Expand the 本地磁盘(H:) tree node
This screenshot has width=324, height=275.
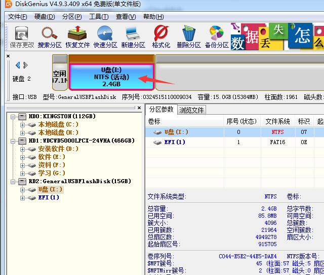click(22, 133)
